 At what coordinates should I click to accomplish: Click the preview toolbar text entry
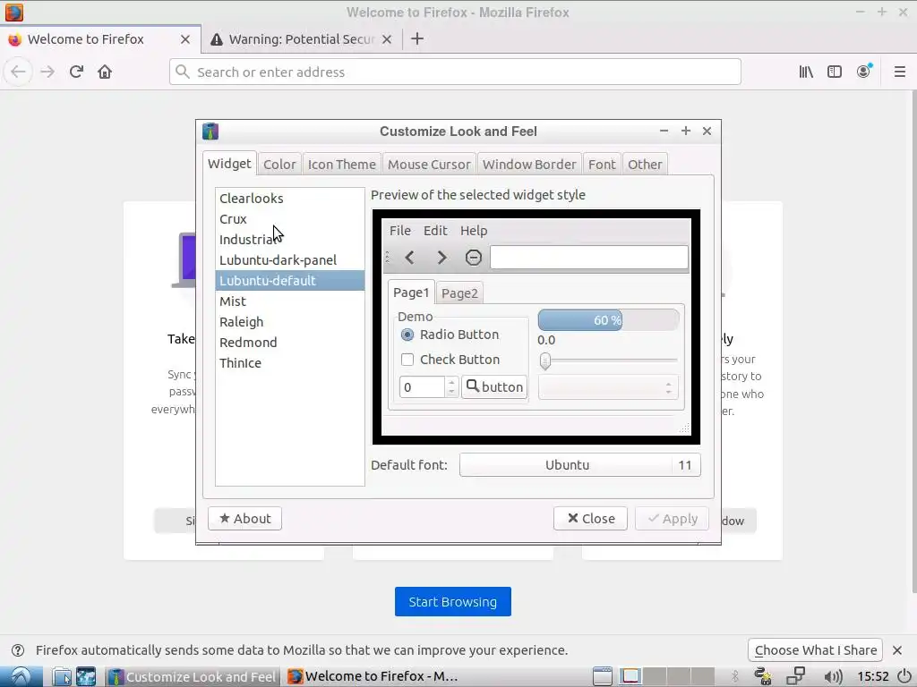tap(589, 257)
